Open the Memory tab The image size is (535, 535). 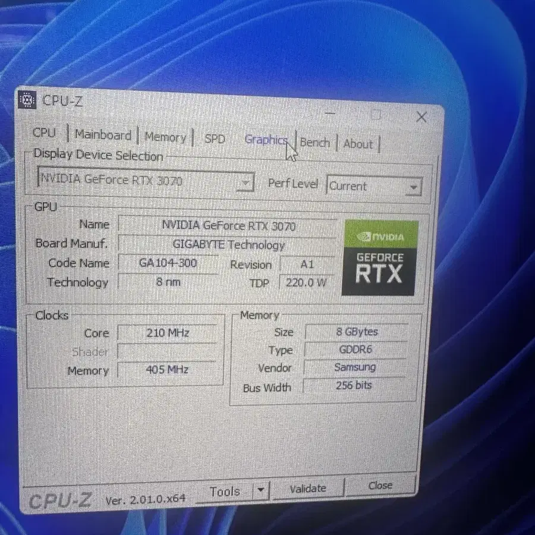pyautogui.click(x=165, y=137)
